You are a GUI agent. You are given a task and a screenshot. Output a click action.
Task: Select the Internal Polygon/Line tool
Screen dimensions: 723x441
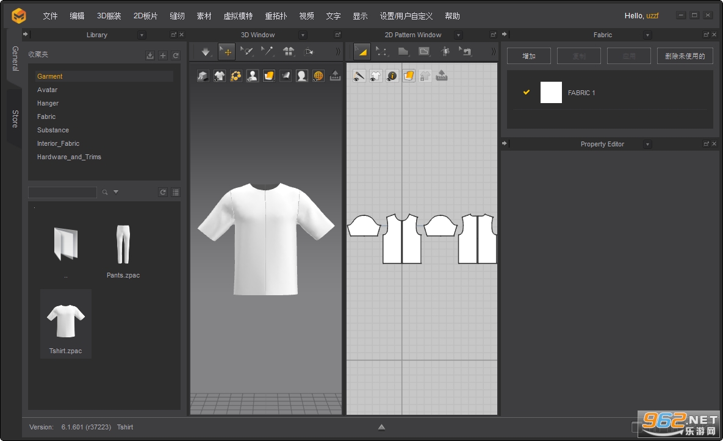pyautogui.click(x=424, y=52)
